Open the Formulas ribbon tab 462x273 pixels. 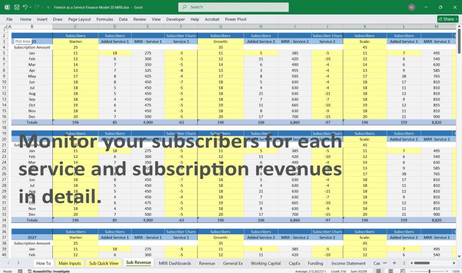(x=105, y=19)
